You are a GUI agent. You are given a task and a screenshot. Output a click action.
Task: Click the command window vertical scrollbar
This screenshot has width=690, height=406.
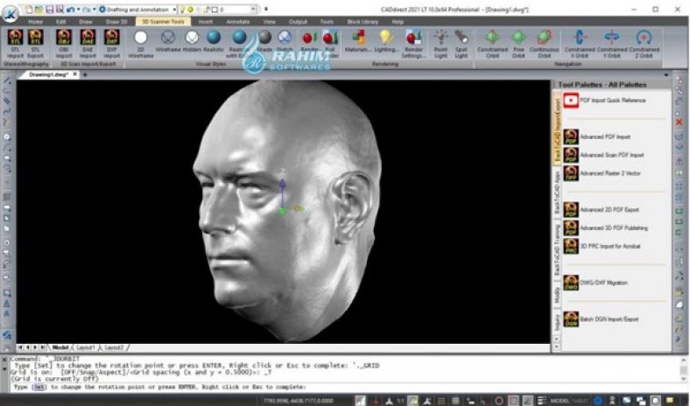click(683, 368)
